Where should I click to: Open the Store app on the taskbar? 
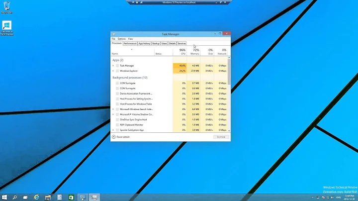coord(71,198)
